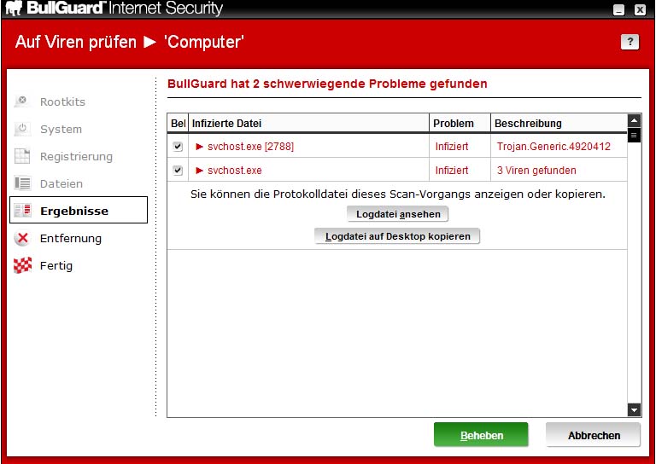This screenshot has width=656, height=464.
Task: Toggle checkbox for the second svchost.exe row
Action: [178, 171]
